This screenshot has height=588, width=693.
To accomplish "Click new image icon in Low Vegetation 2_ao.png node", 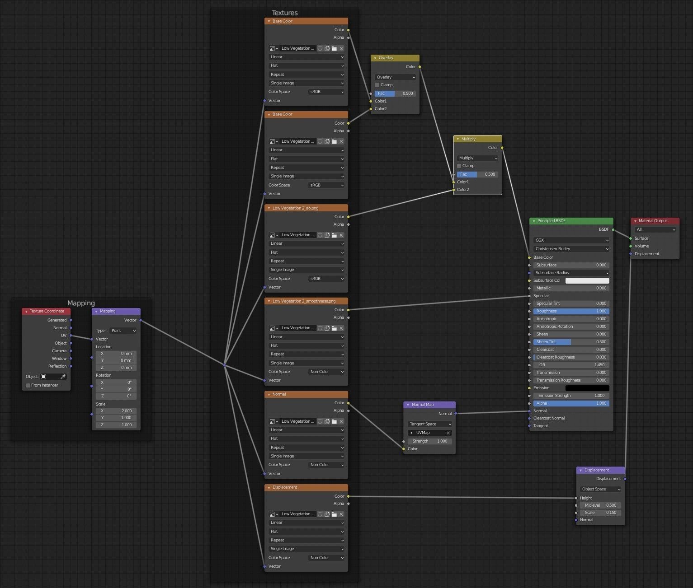I will [x=327, y=235].
